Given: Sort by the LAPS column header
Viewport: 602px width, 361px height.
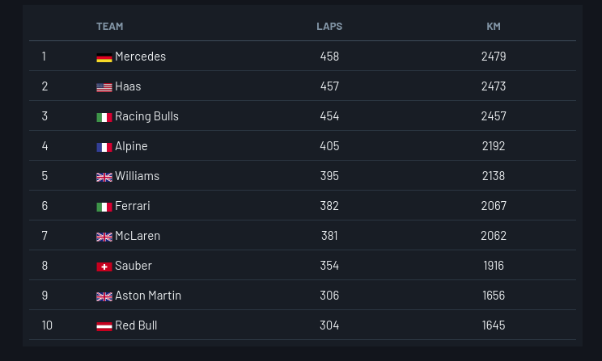Looking at the screenshot, I should tap(329, 27).
